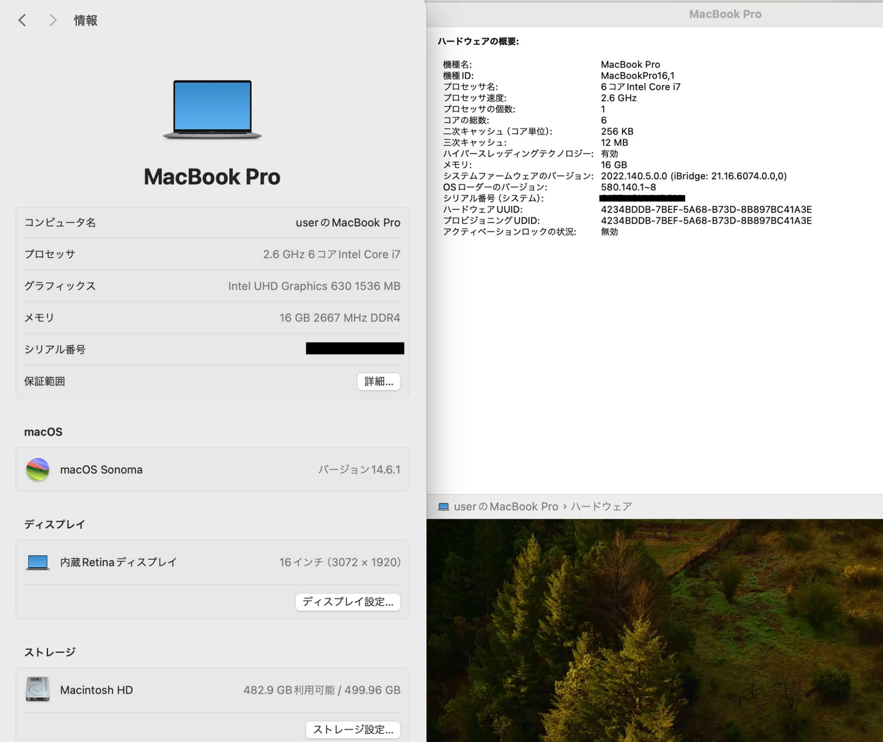
Task: Click 482.9 GB利用可能 / 499.96 GB text
Action: [x=322, y=690]
